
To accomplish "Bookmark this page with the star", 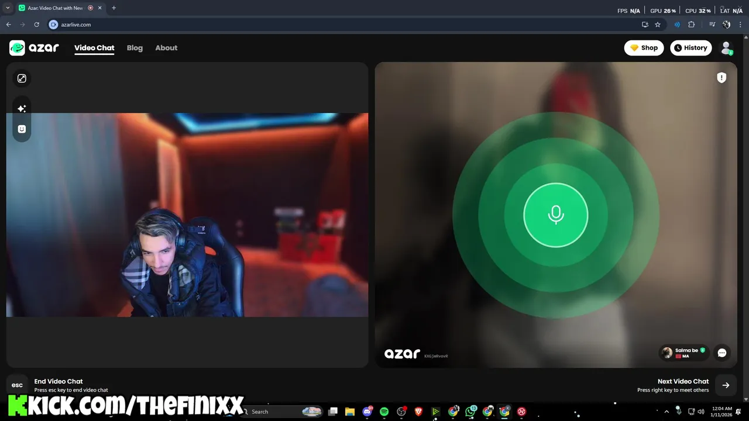I will coord(658,25).
